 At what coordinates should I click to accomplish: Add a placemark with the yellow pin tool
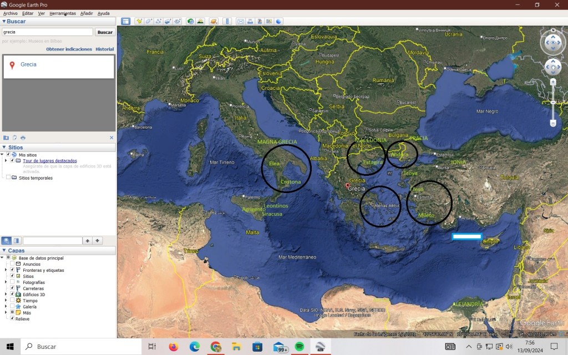139,21
